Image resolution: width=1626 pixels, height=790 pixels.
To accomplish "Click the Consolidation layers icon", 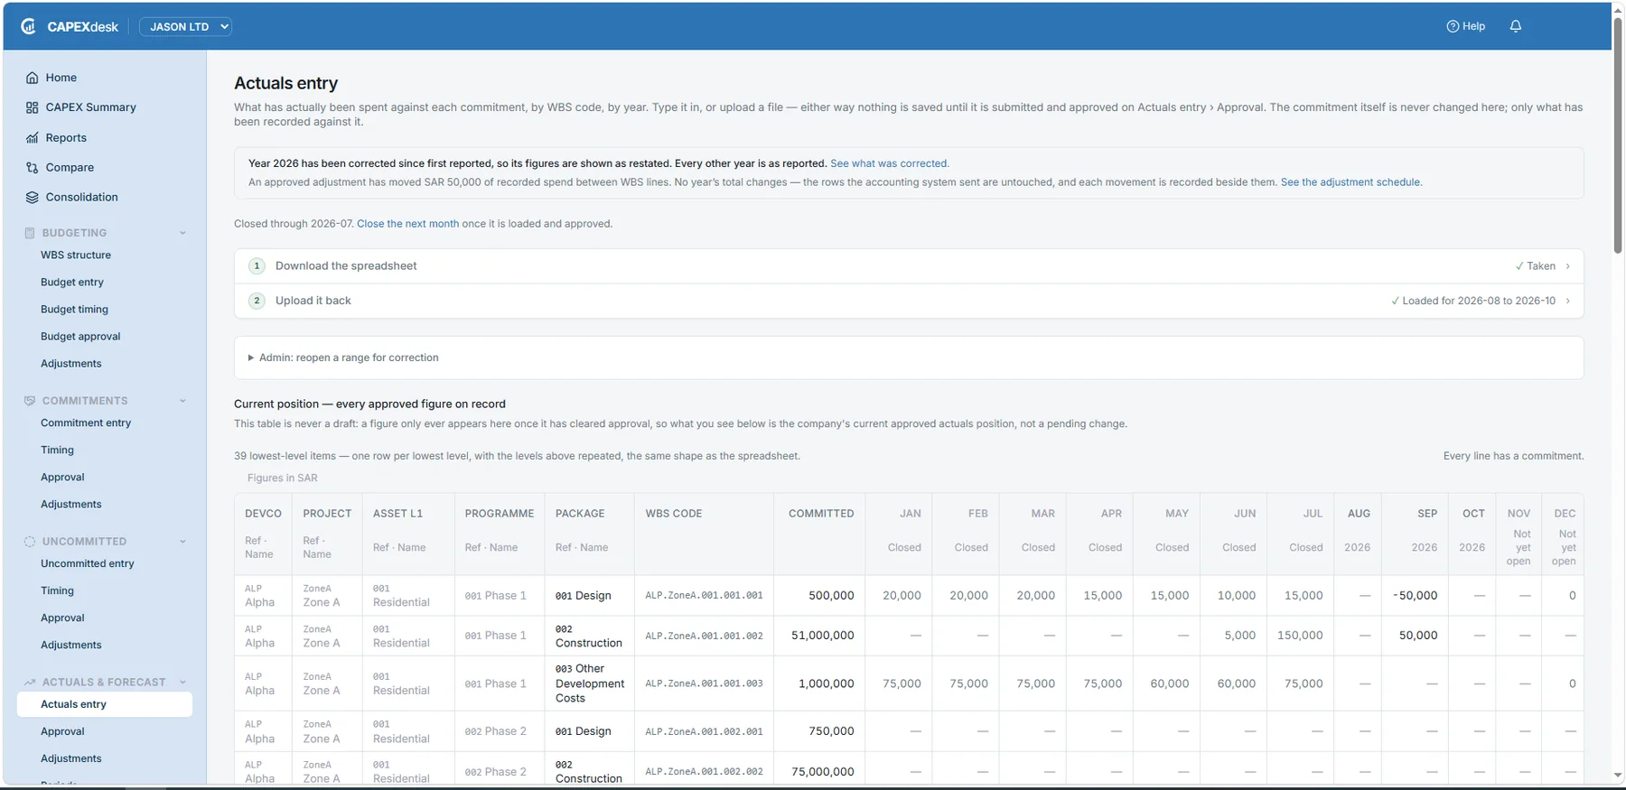I will (x=33, y=198).
